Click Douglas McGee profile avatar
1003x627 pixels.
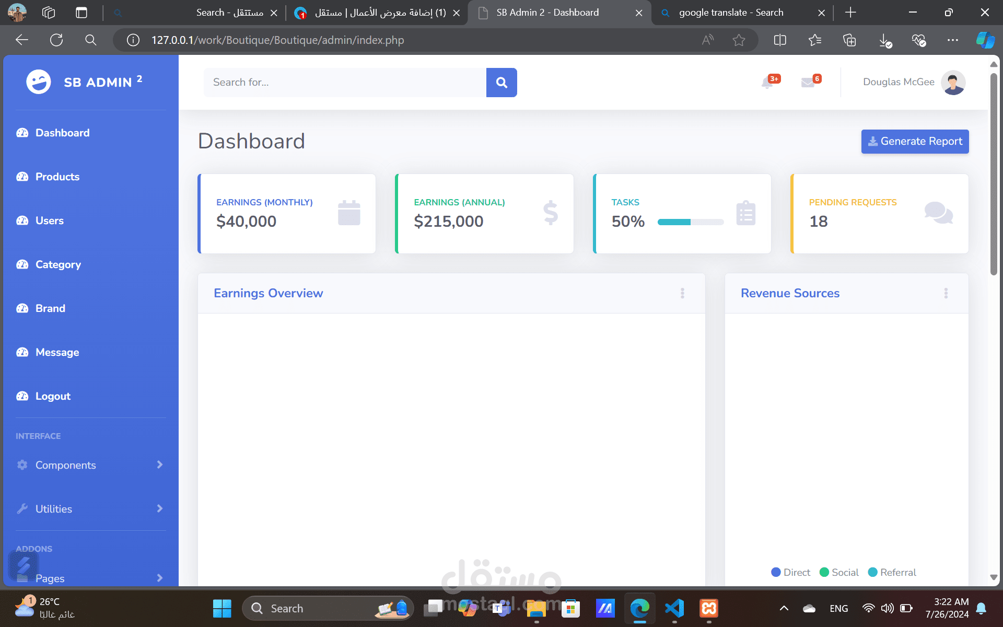(953, 82)
